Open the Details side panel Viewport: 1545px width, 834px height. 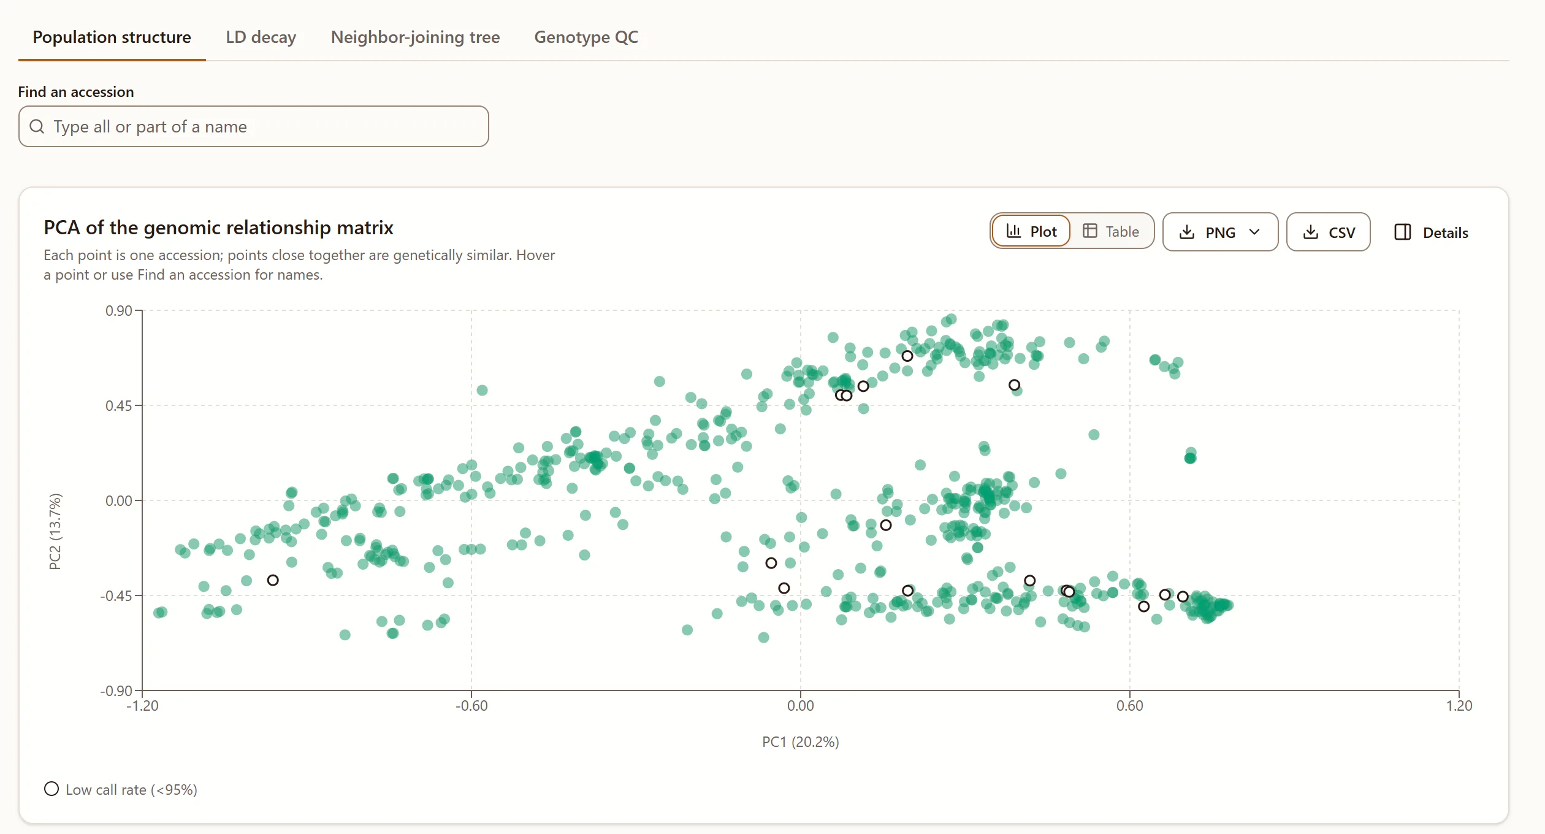point(1431,232)
